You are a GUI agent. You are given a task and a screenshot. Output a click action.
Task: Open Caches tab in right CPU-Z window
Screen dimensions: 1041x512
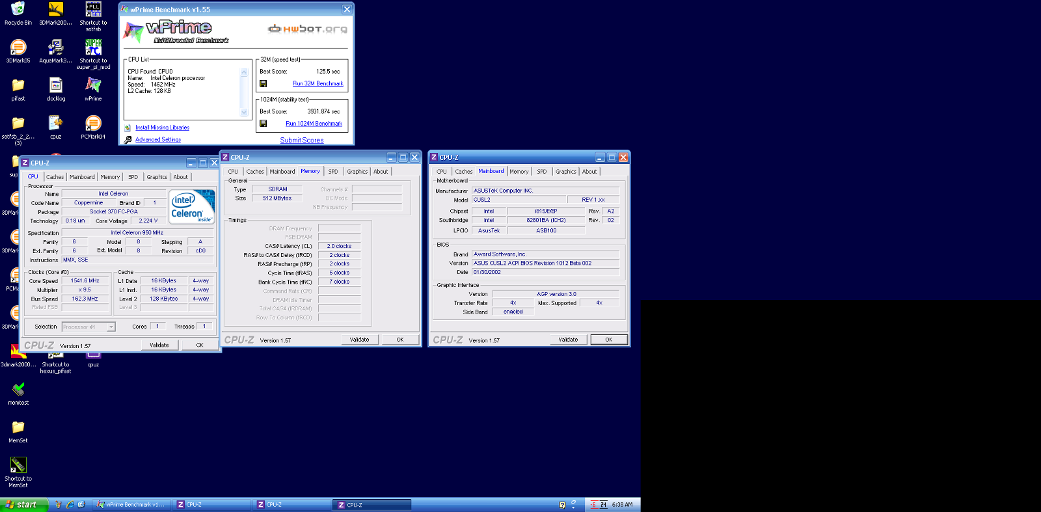[464, 172]
